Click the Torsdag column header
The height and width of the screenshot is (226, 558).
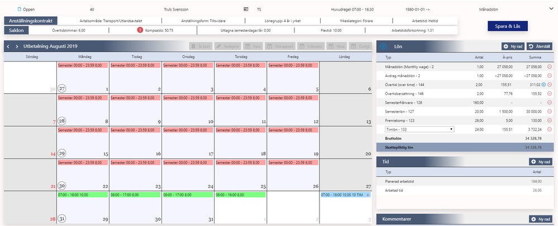(240, 56)
